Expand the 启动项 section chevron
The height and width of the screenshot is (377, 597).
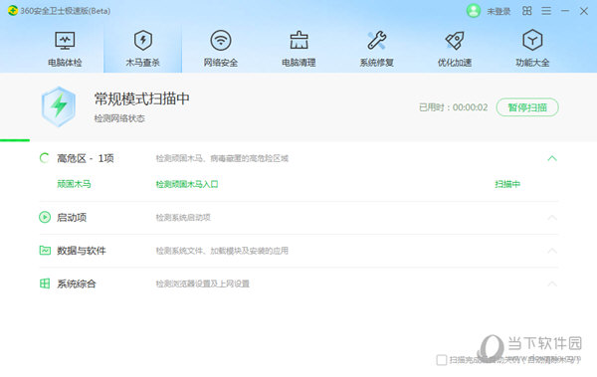(x=552, y=218)
